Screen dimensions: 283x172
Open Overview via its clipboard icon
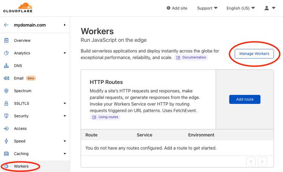pos(6,41)
